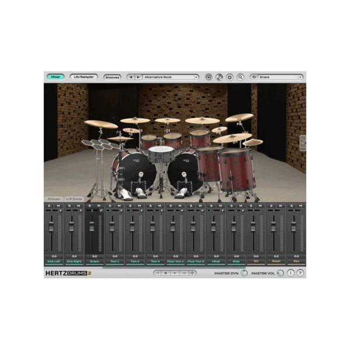The width and height of the screenshot is (350, 350).
Task: Click the Kick Right volume fader handle
Action: tap(71, 227)
